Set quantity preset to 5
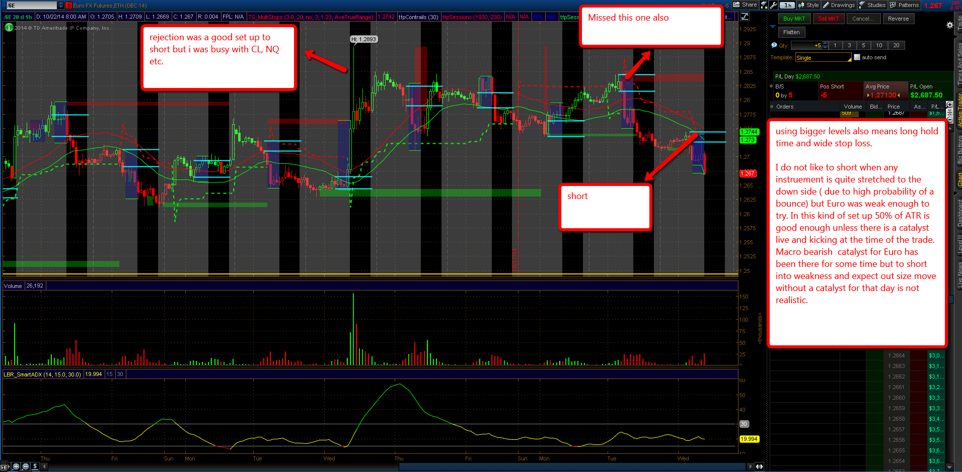The image size is (962, 472). pos(864,45)
